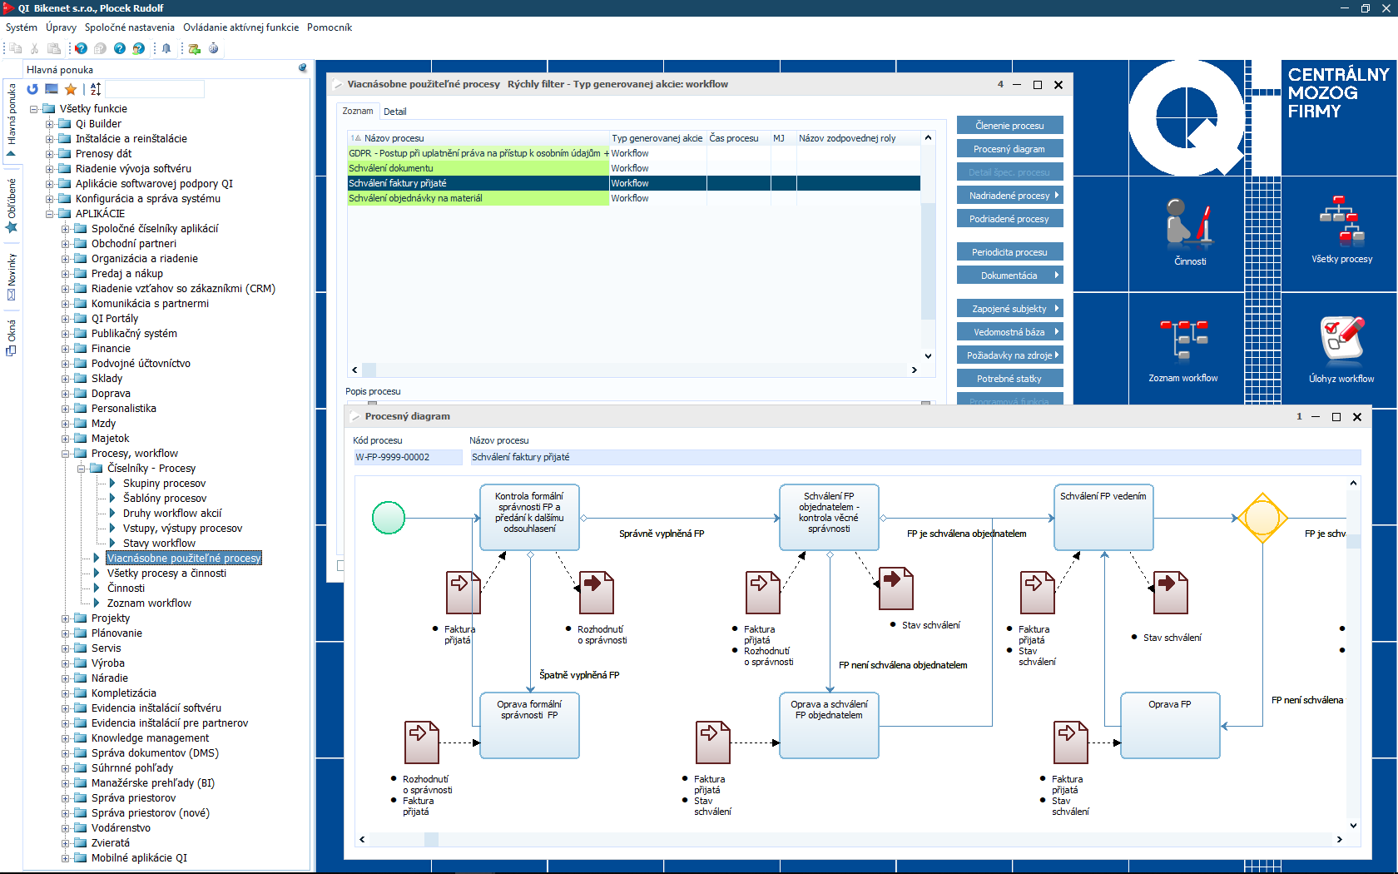Click the Periodicita procesu button
This screenshot has height=874, width=1398.
coord(1009,252)
